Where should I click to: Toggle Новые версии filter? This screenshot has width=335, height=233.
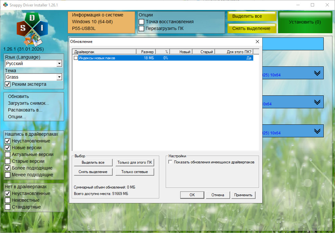(x=8, y=148)
